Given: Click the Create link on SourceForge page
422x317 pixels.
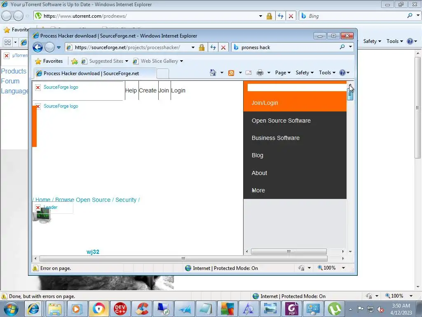Looking at the screenshot, I should point(148,90).
